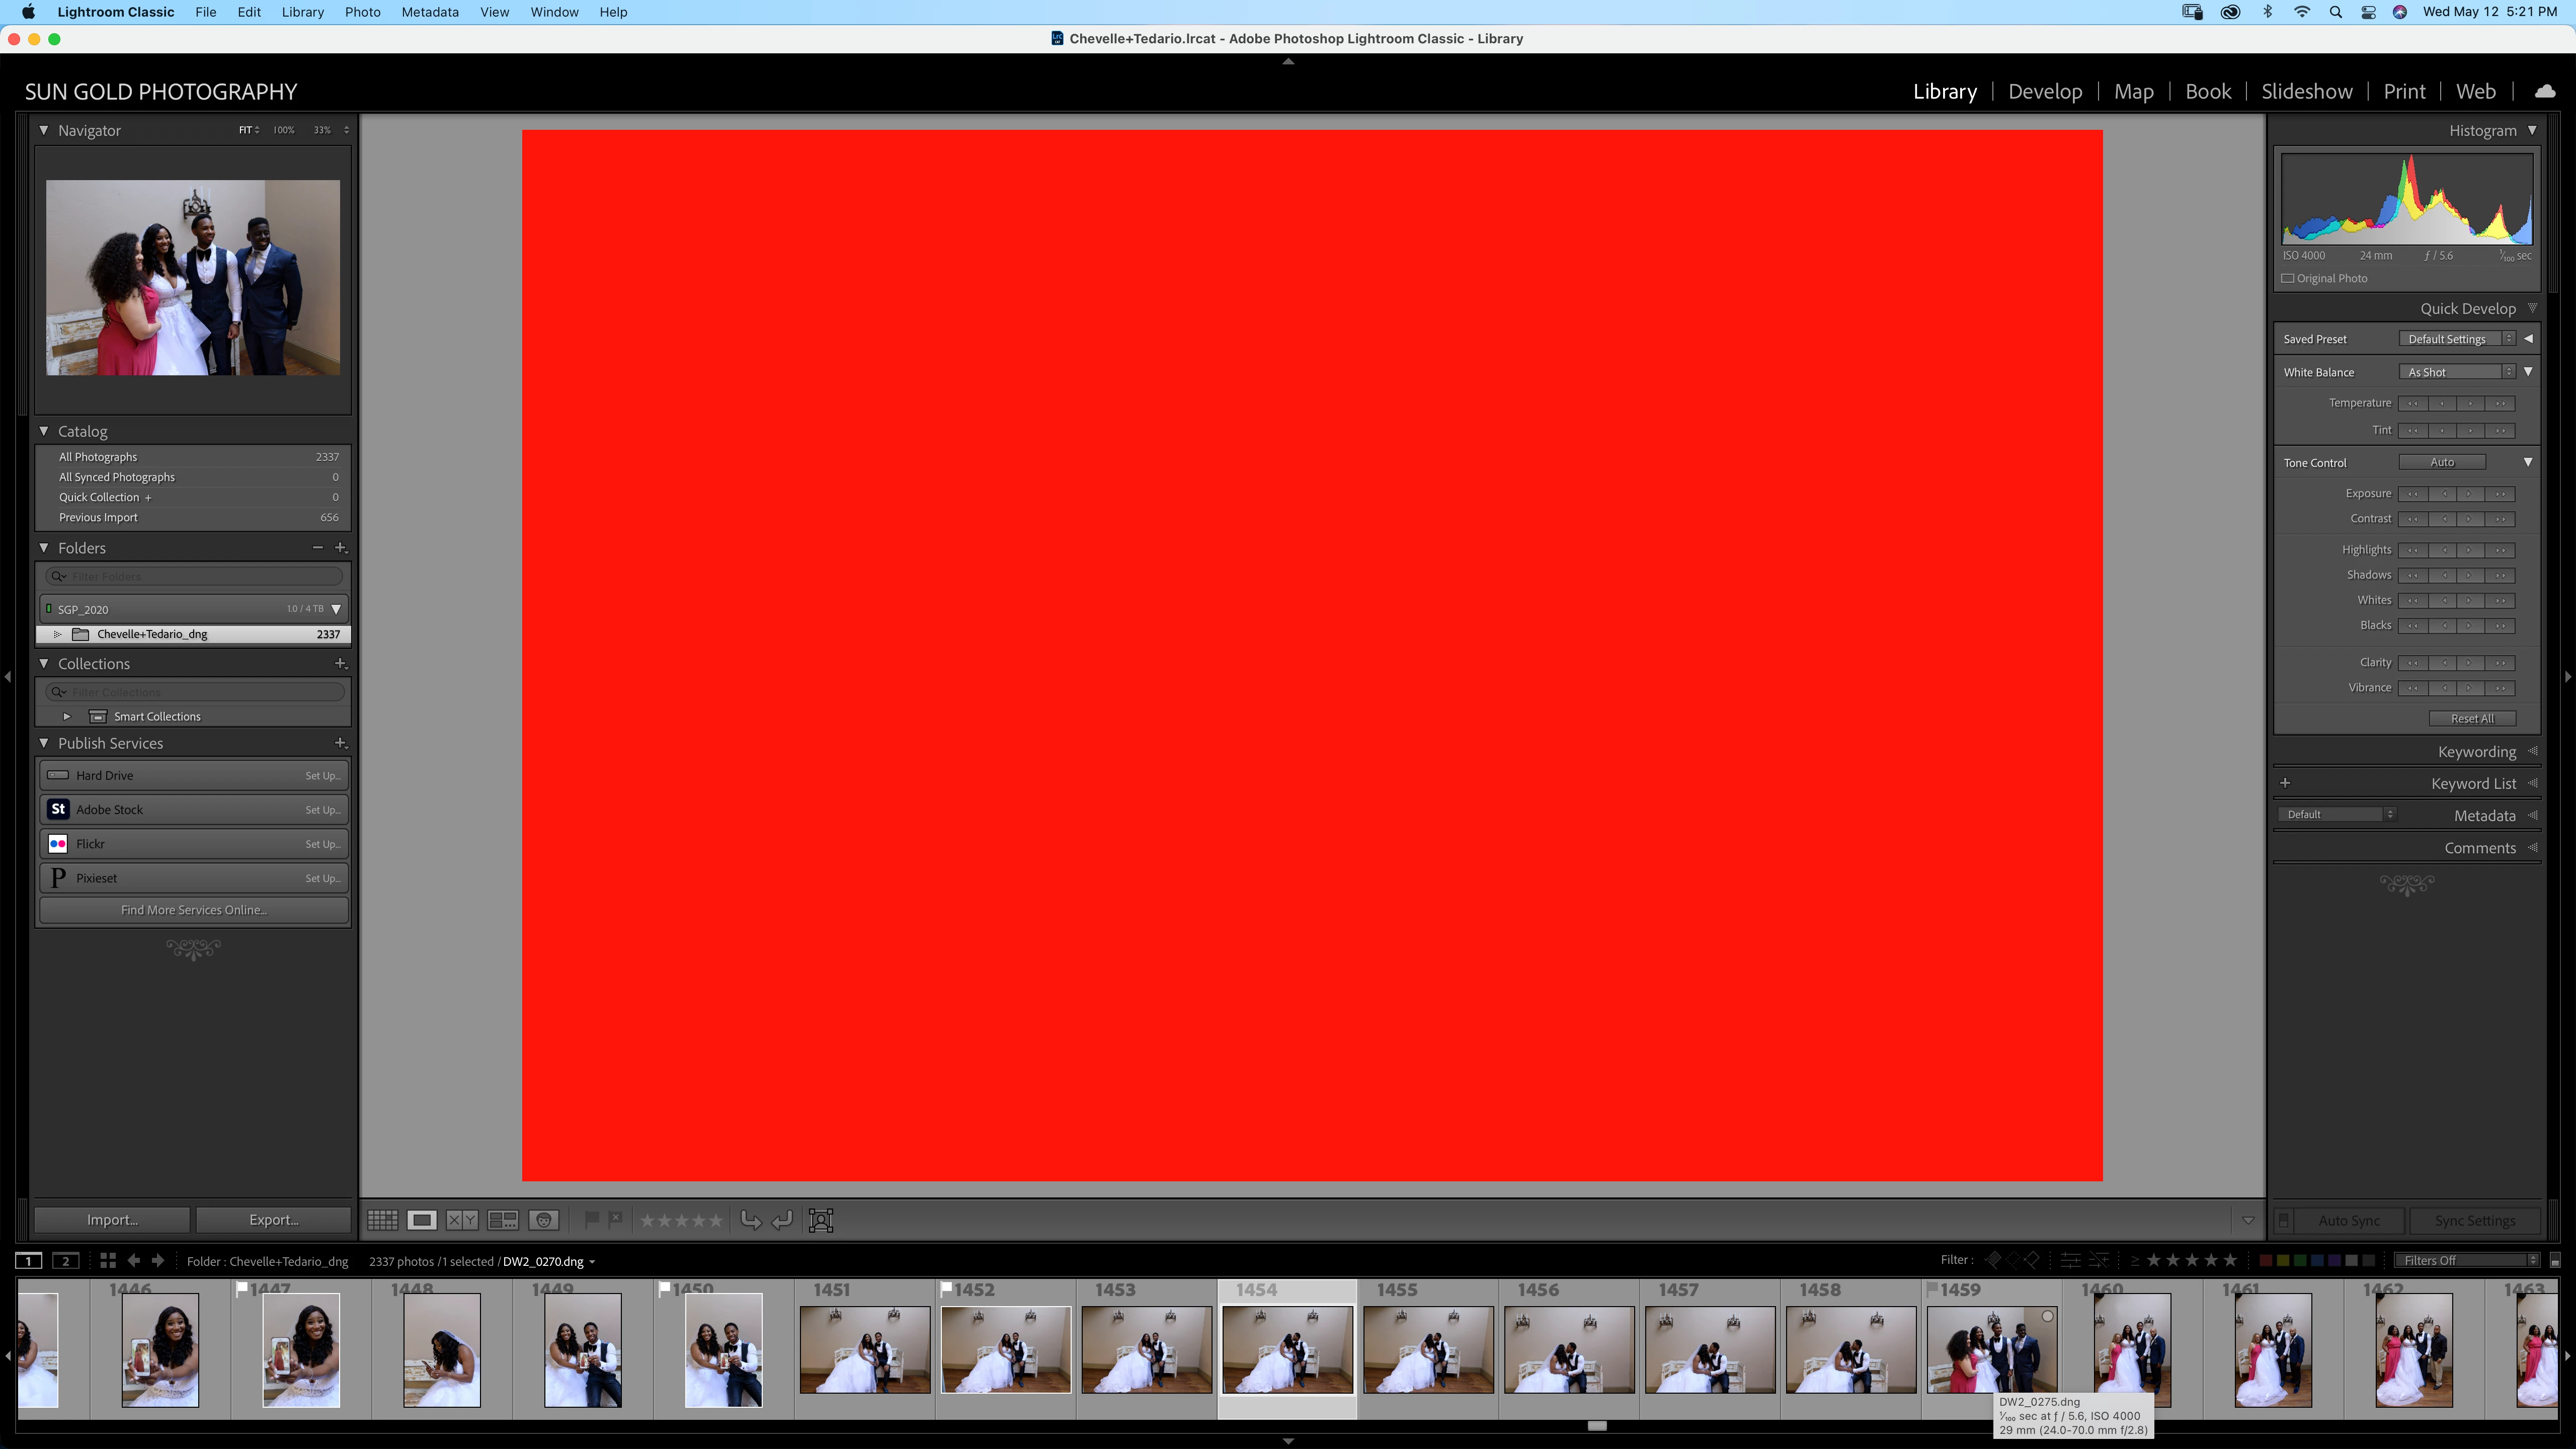Expand the Smart Collections set
This screenshot has width=2576, height=1449.
[67, 716]
